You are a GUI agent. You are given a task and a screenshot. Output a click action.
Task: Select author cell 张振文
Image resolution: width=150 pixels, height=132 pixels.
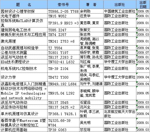click(x=91, y=30)
